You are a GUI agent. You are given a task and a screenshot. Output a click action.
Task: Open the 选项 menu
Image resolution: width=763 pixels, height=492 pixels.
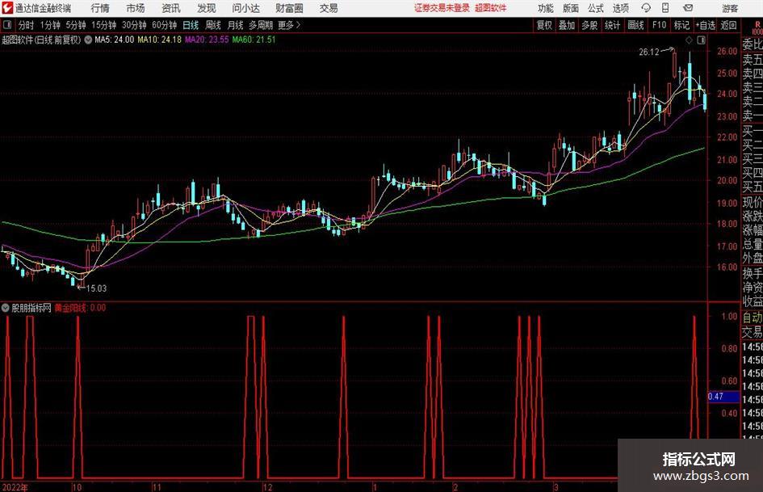[x=620, y=8]
